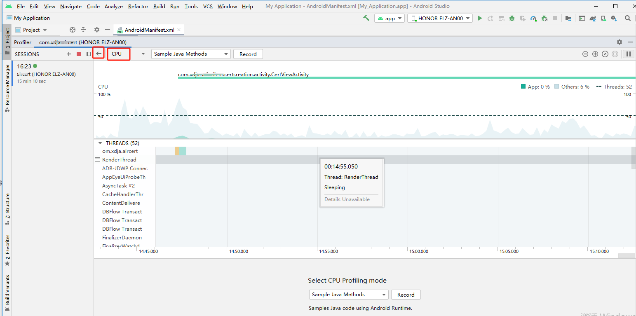Select the RenderThread thread row
This screenshot has height=316, width=636.
pyautogui.click(x=120, y=159)
